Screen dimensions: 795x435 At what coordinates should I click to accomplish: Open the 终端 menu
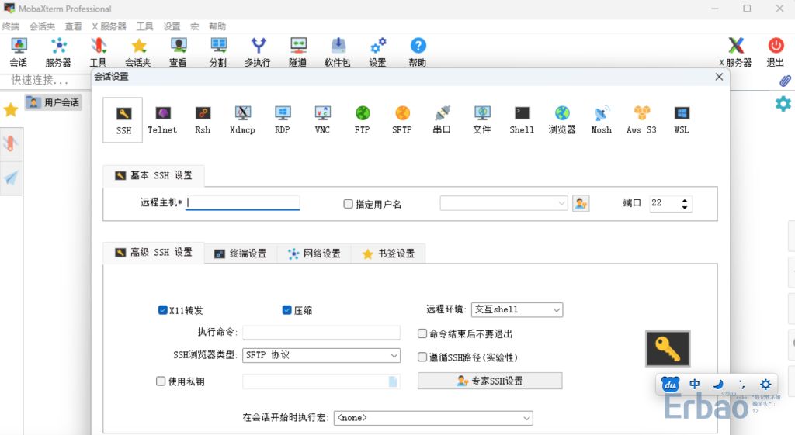coord(11,26)
